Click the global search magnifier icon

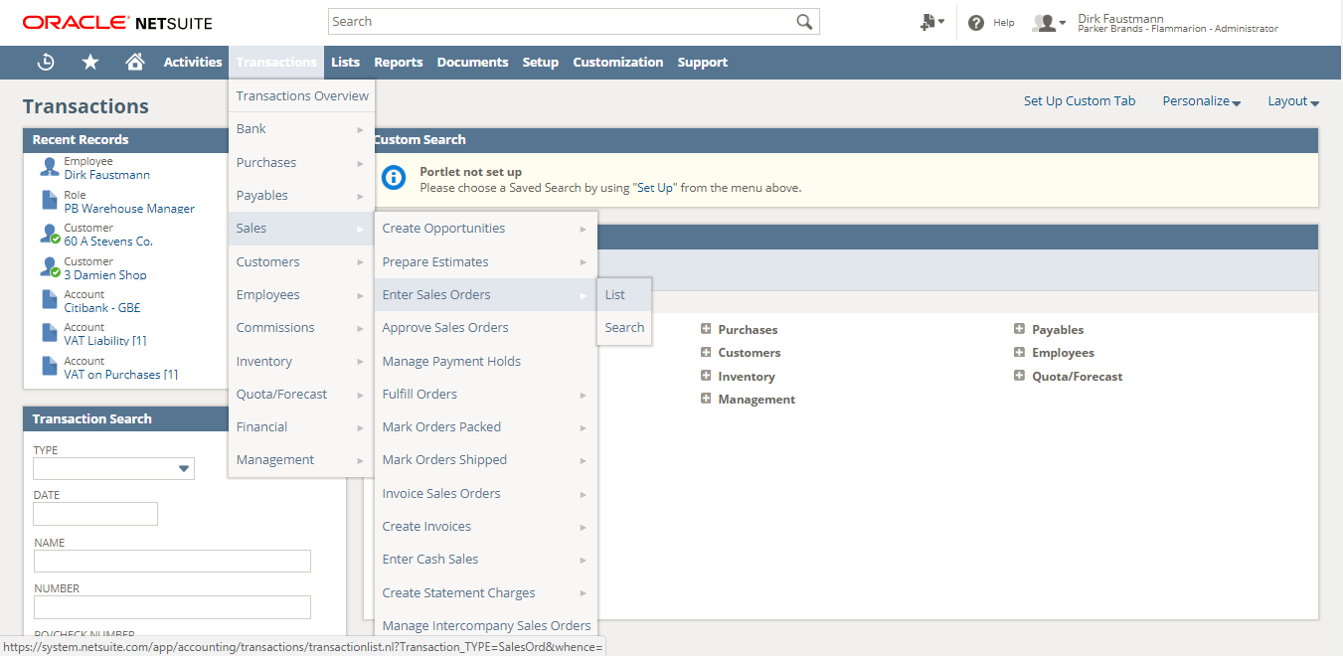coord(804,21)
